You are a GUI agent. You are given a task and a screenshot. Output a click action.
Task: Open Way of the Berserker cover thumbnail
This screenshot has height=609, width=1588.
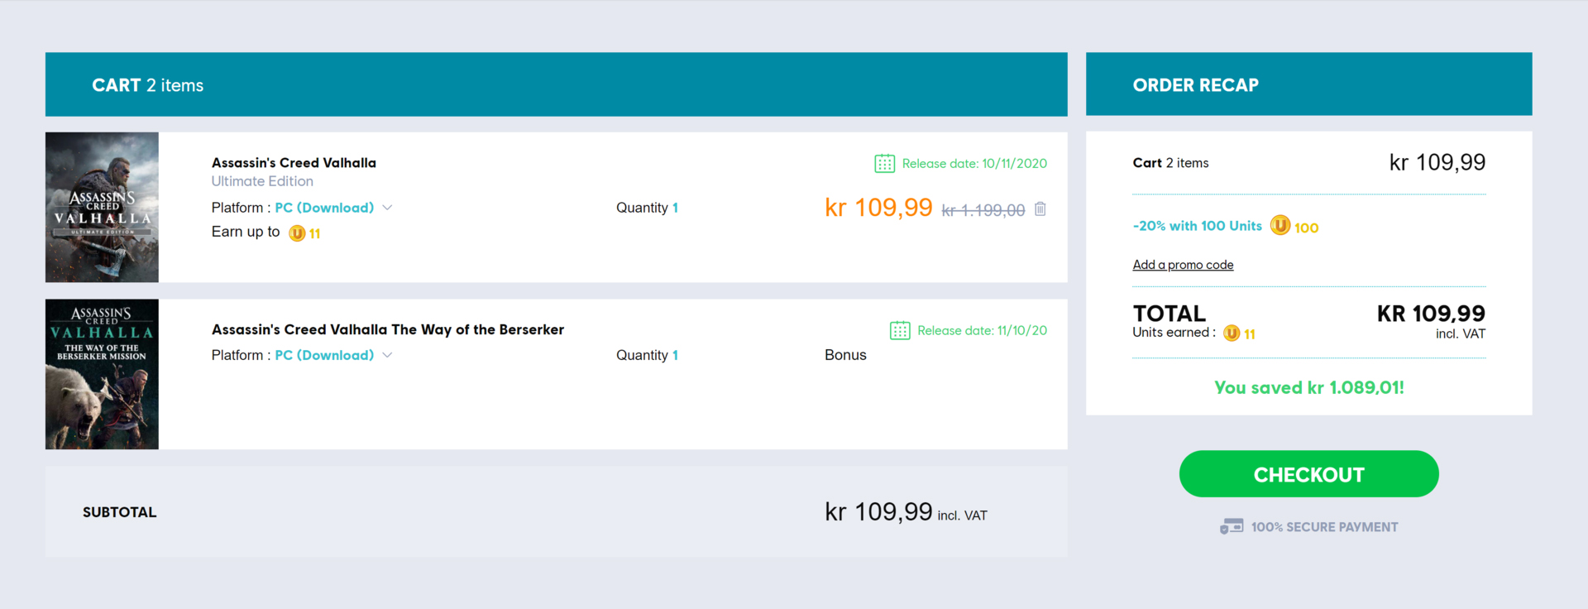click(x=102, y=375)
